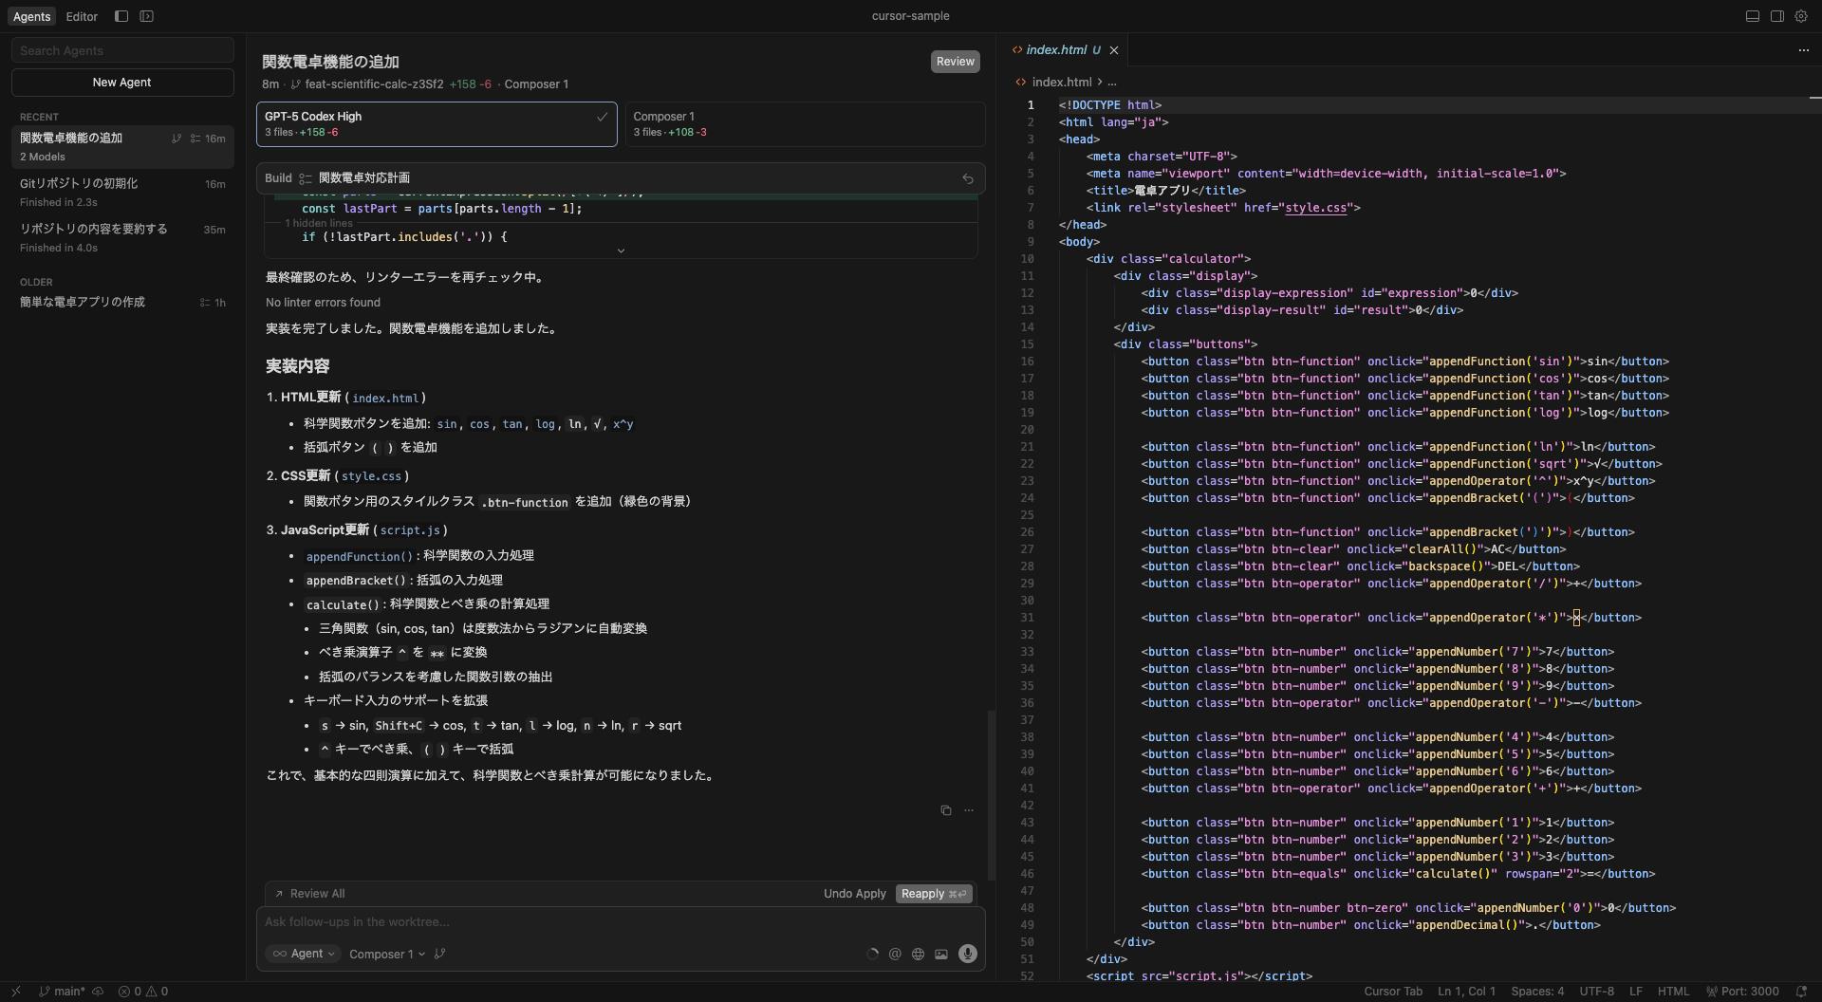Click the worktree branch icon beside Composer 1
The width and height of the screenshot is (1822, 1002).
point(439,954)
